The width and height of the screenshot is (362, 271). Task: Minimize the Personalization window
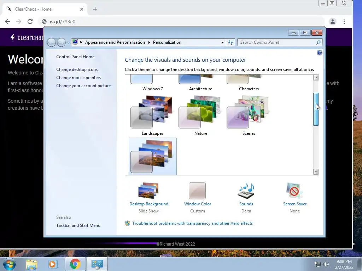(293, 33)
